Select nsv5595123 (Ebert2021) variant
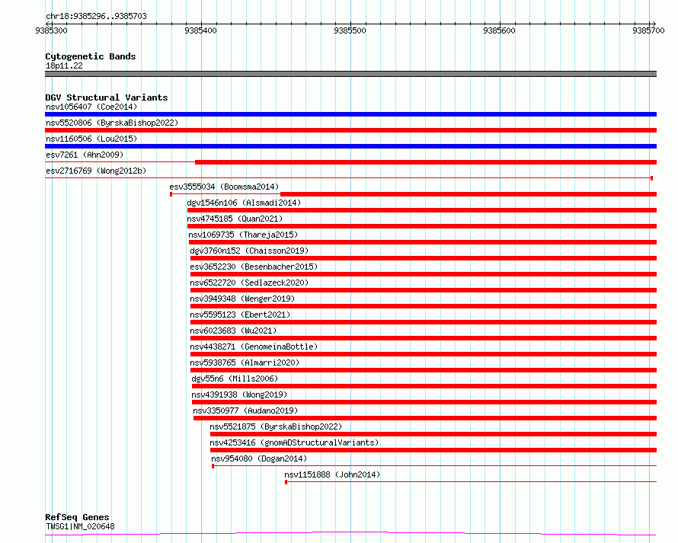The width and height of the screenshot is (678, 543). pyautogui.click(x=240, y=315)
